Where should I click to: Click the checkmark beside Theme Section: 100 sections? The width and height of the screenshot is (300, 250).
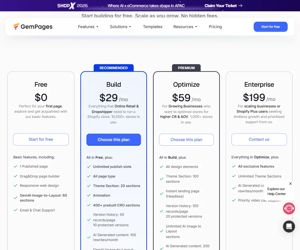[x=161, y=179]
